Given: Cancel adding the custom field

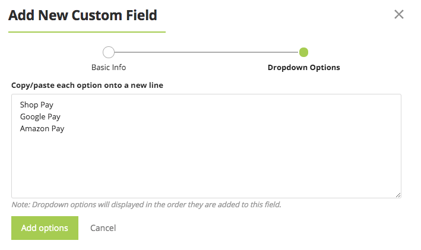Looking at the screenshot, I should tap(103, 228).
